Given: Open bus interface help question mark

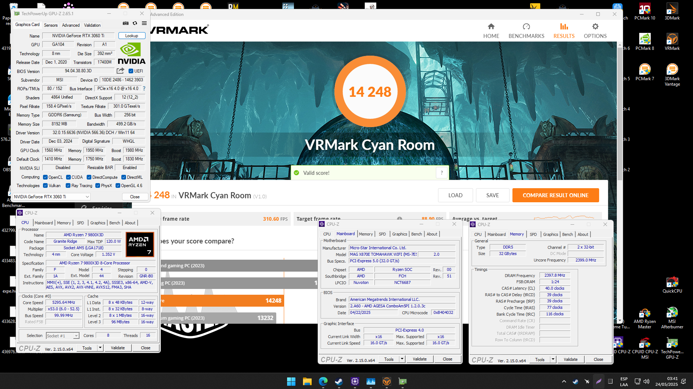Looking at the screenshot, I should 144,88.
